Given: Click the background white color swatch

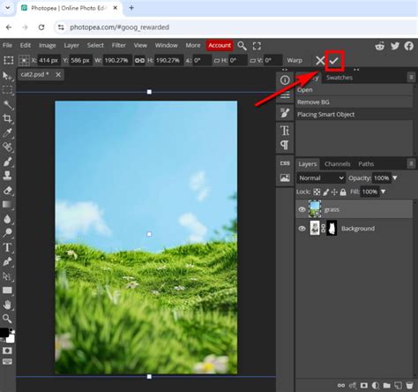Looking at the screenshot, I should (x=11, y=339).
